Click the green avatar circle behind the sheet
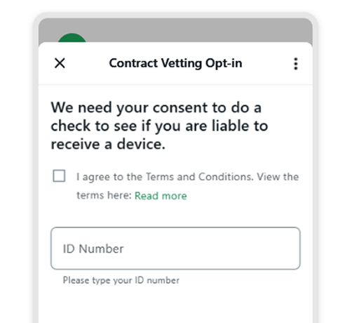 click(72, 38)
